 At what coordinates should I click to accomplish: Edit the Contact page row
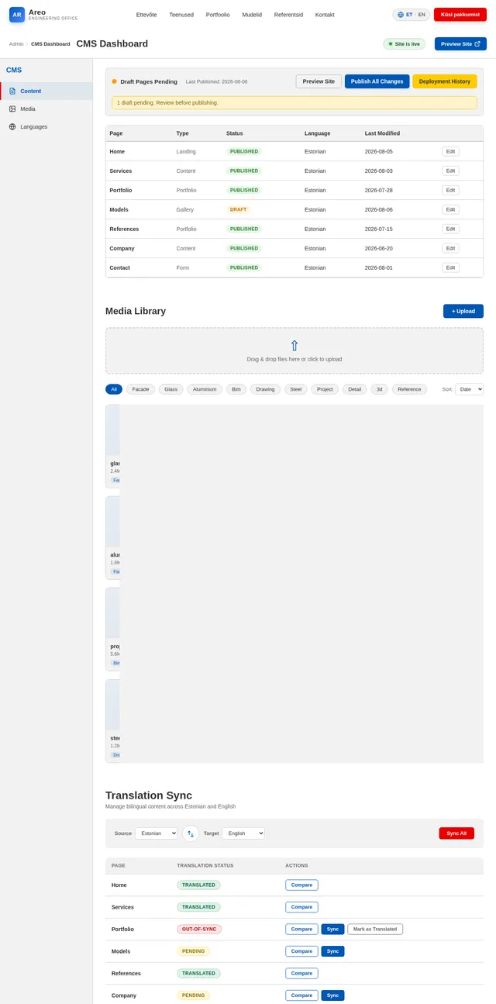450,267
